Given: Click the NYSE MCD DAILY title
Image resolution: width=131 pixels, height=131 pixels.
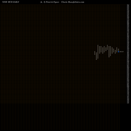Looking at the screenshot, I should point(10,2).
